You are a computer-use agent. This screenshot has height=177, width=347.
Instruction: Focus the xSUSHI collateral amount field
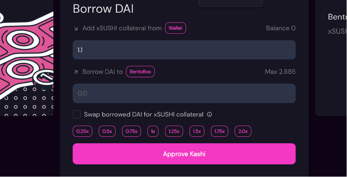[x=184, y=50]
